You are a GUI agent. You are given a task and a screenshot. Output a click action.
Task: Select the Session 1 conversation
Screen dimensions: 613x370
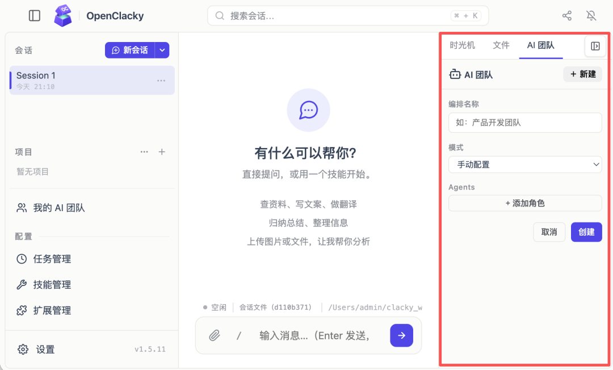point(92,80)
